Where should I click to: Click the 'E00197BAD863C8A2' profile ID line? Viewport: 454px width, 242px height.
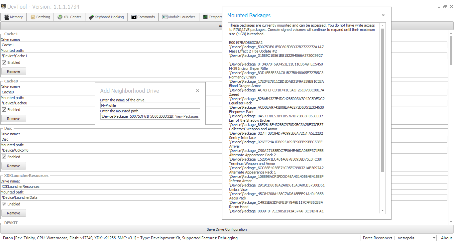[246, 43]
